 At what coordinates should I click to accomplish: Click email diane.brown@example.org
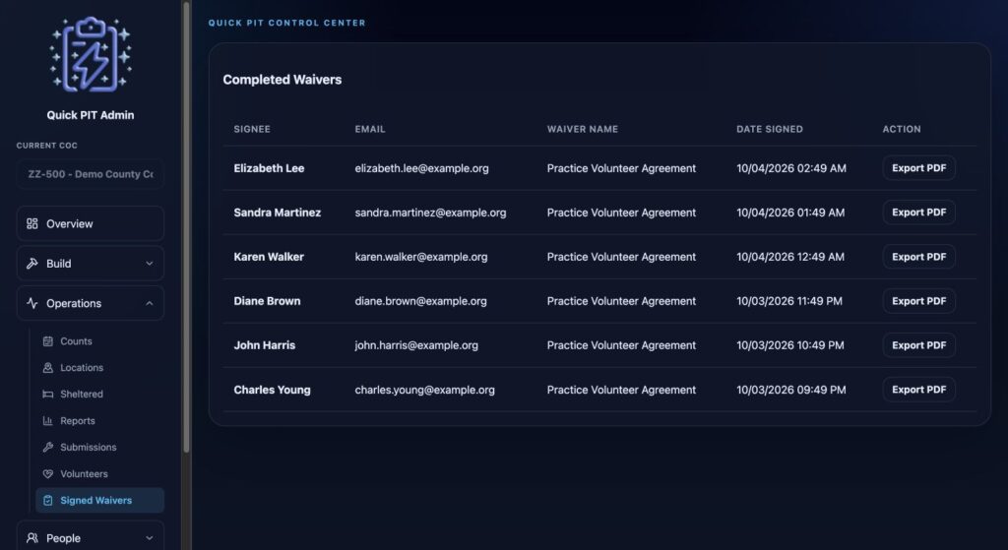pos(420,301)
